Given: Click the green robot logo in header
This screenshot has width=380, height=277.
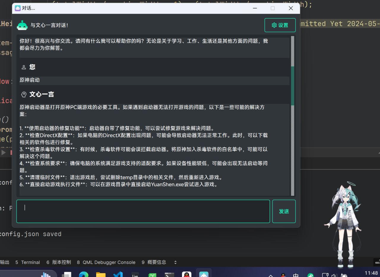Looking at the screenshot, I should (22, 25).
